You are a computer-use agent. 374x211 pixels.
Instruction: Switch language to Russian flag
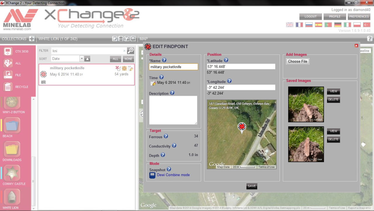[309, 25]
